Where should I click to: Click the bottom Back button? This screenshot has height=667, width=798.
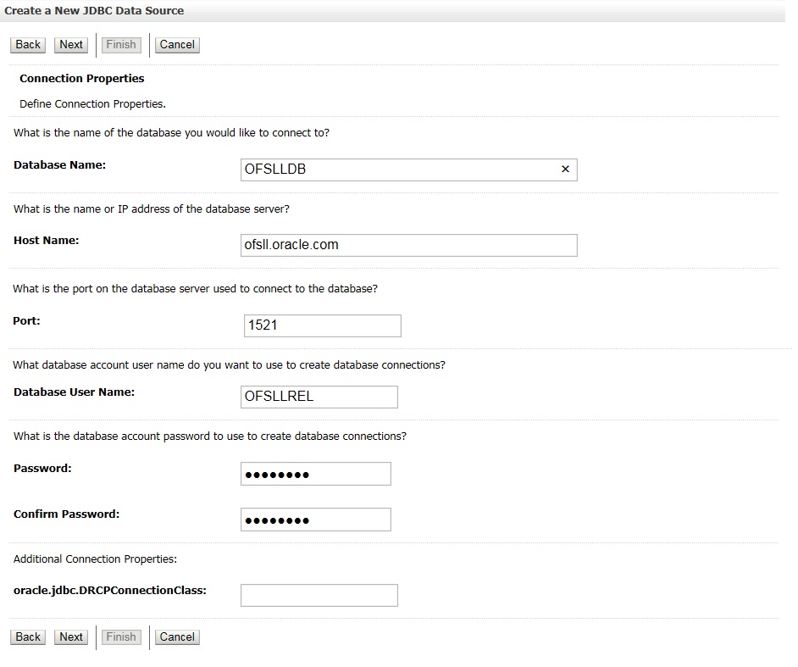(28, 637)
